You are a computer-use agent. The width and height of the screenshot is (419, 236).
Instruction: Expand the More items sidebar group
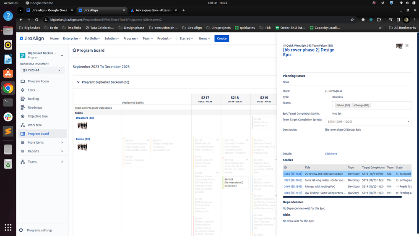click(x=42, y=142)
